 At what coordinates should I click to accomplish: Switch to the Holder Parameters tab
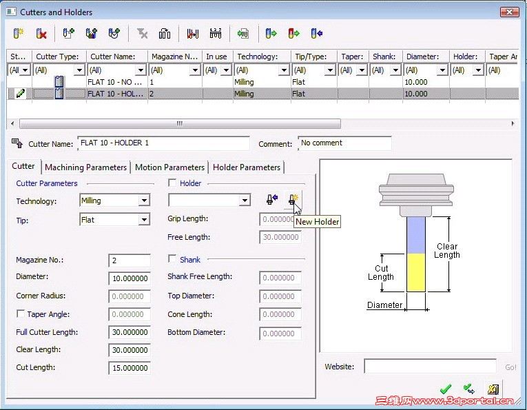point(247,167)
